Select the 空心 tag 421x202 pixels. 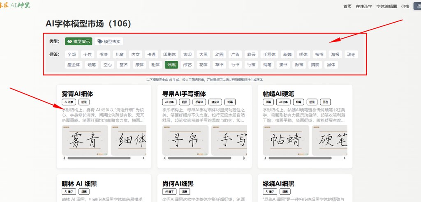(x=108, y=64)
